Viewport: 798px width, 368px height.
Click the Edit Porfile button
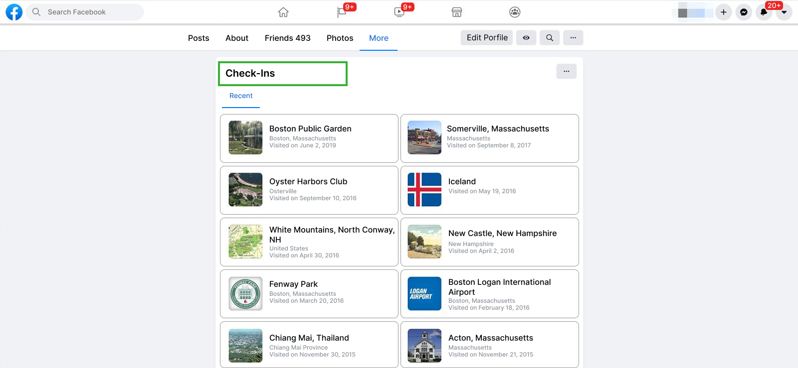click(487, 38)
